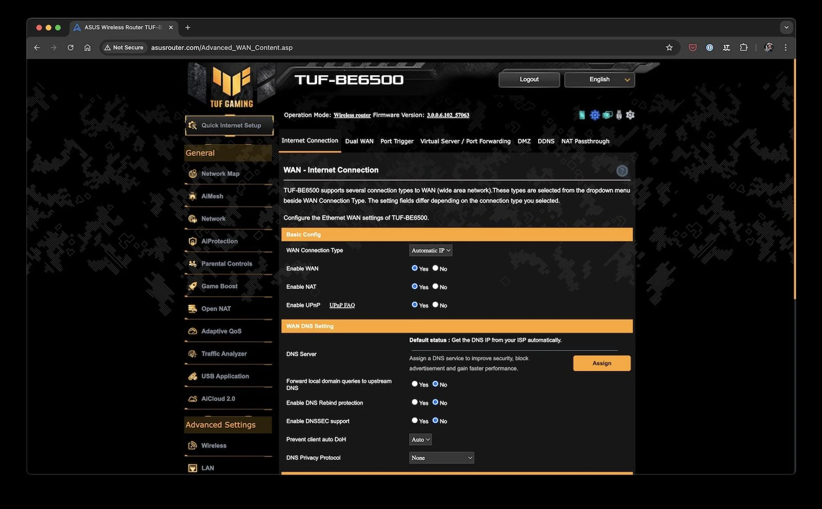822x509 pixels.
Task: Open the UPnP FAQ link
Action: point(342,305)
